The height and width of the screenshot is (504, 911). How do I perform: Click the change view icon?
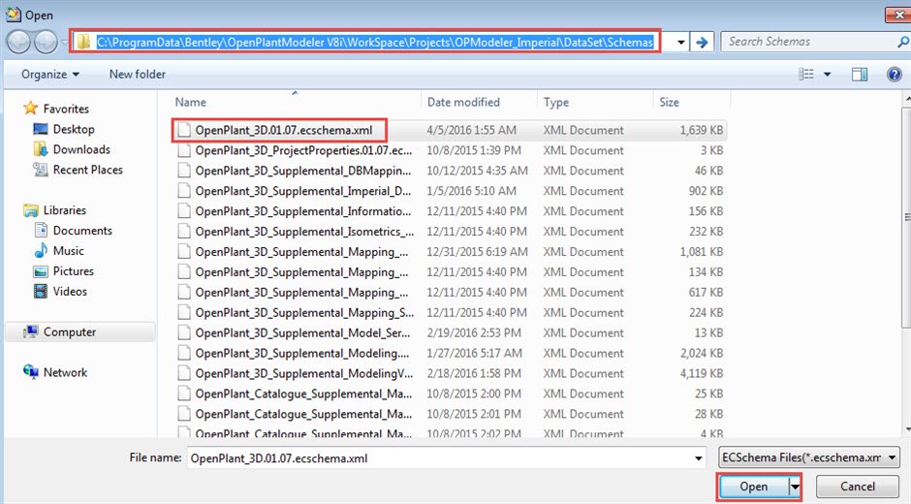805,74
